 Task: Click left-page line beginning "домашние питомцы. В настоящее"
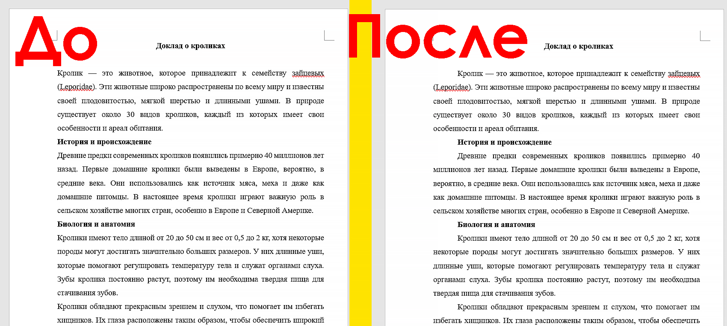[191, 197]
